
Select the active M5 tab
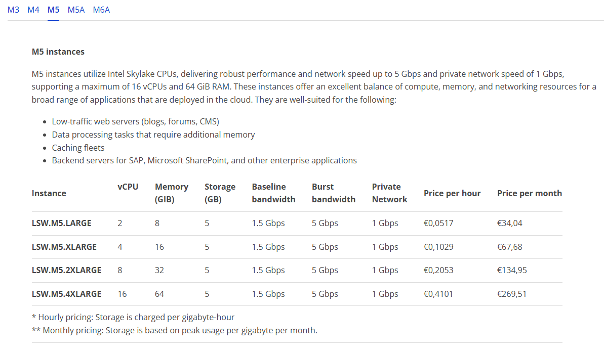pyautogui.click(x=53, y=10)
